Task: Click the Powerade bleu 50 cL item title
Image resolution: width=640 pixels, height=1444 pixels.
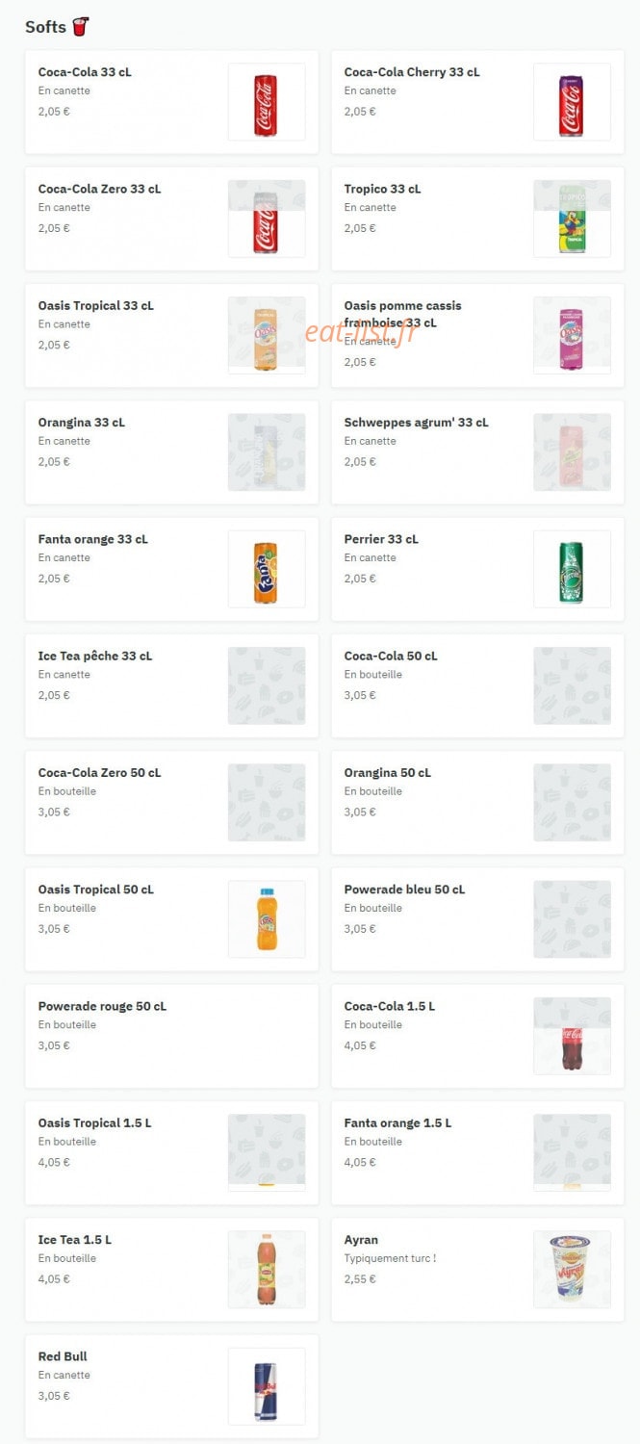Action: click(404, 890)
